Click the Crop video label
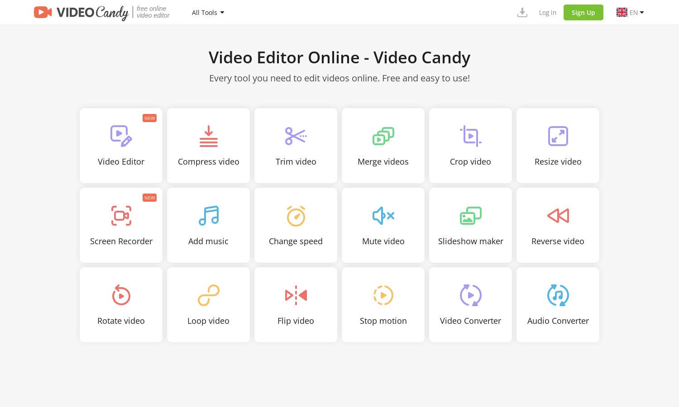This screenshot has width=679, height=407. [x=471, y=162]
